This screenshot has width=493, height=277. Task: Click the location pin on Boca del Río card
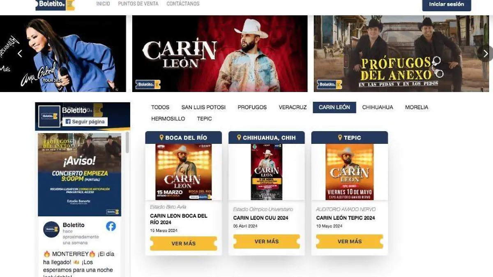coord(161,137)
